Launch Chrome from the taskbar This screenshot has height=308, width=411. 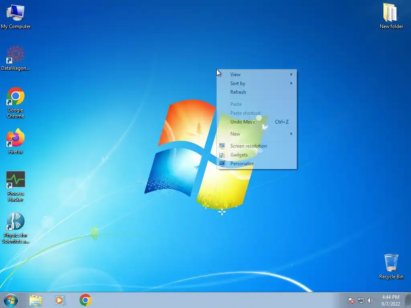click(85, 300)
